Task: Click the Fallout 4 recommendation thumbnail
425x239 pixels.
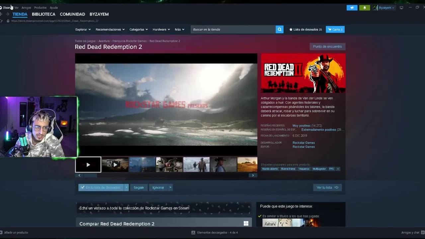Action: point(277,223)
